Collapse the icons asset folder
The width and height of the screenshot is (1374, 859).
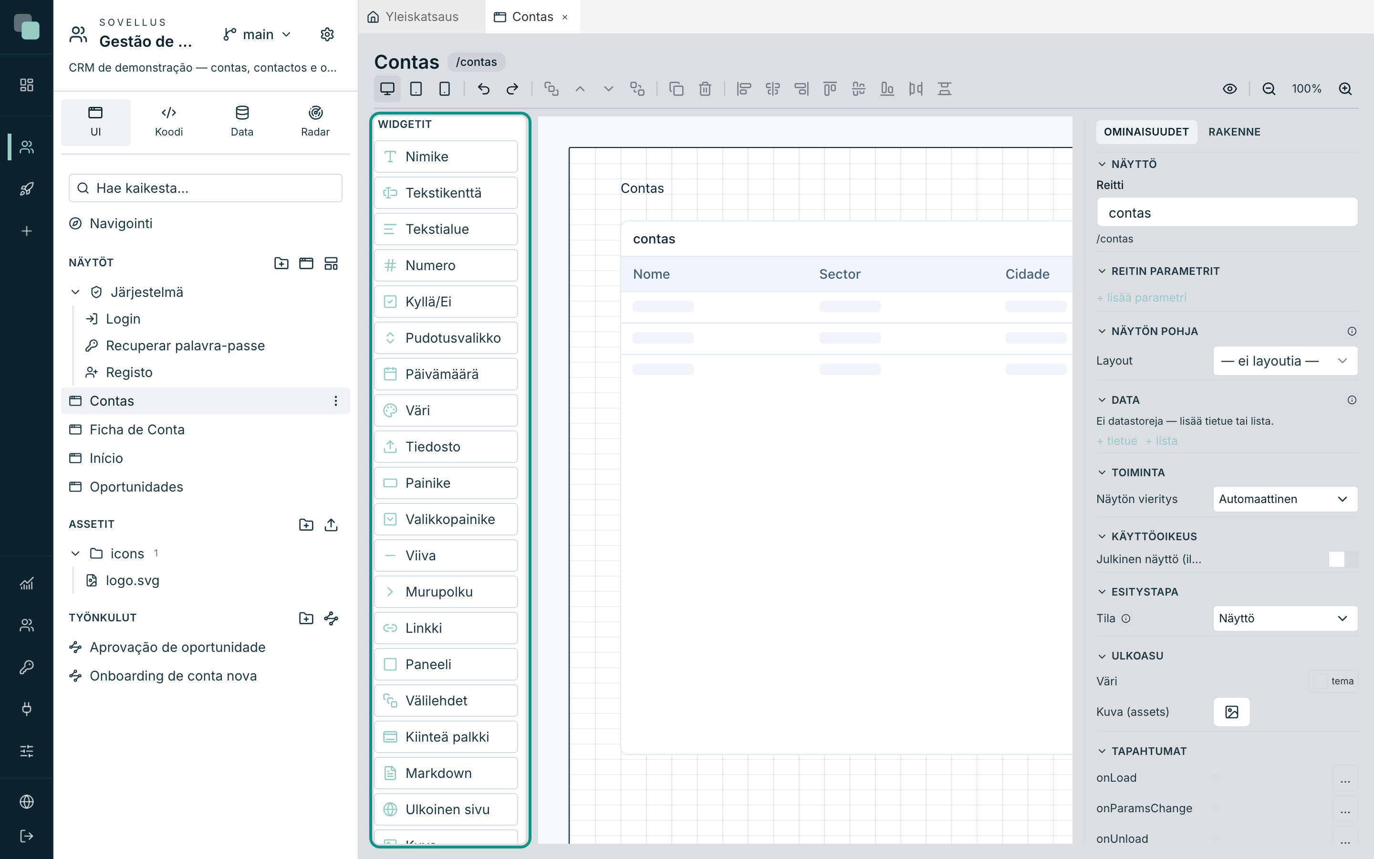click(75, 554)
